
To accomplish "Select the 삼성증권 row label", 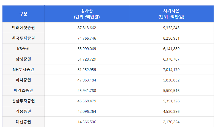I will [23, 59].
